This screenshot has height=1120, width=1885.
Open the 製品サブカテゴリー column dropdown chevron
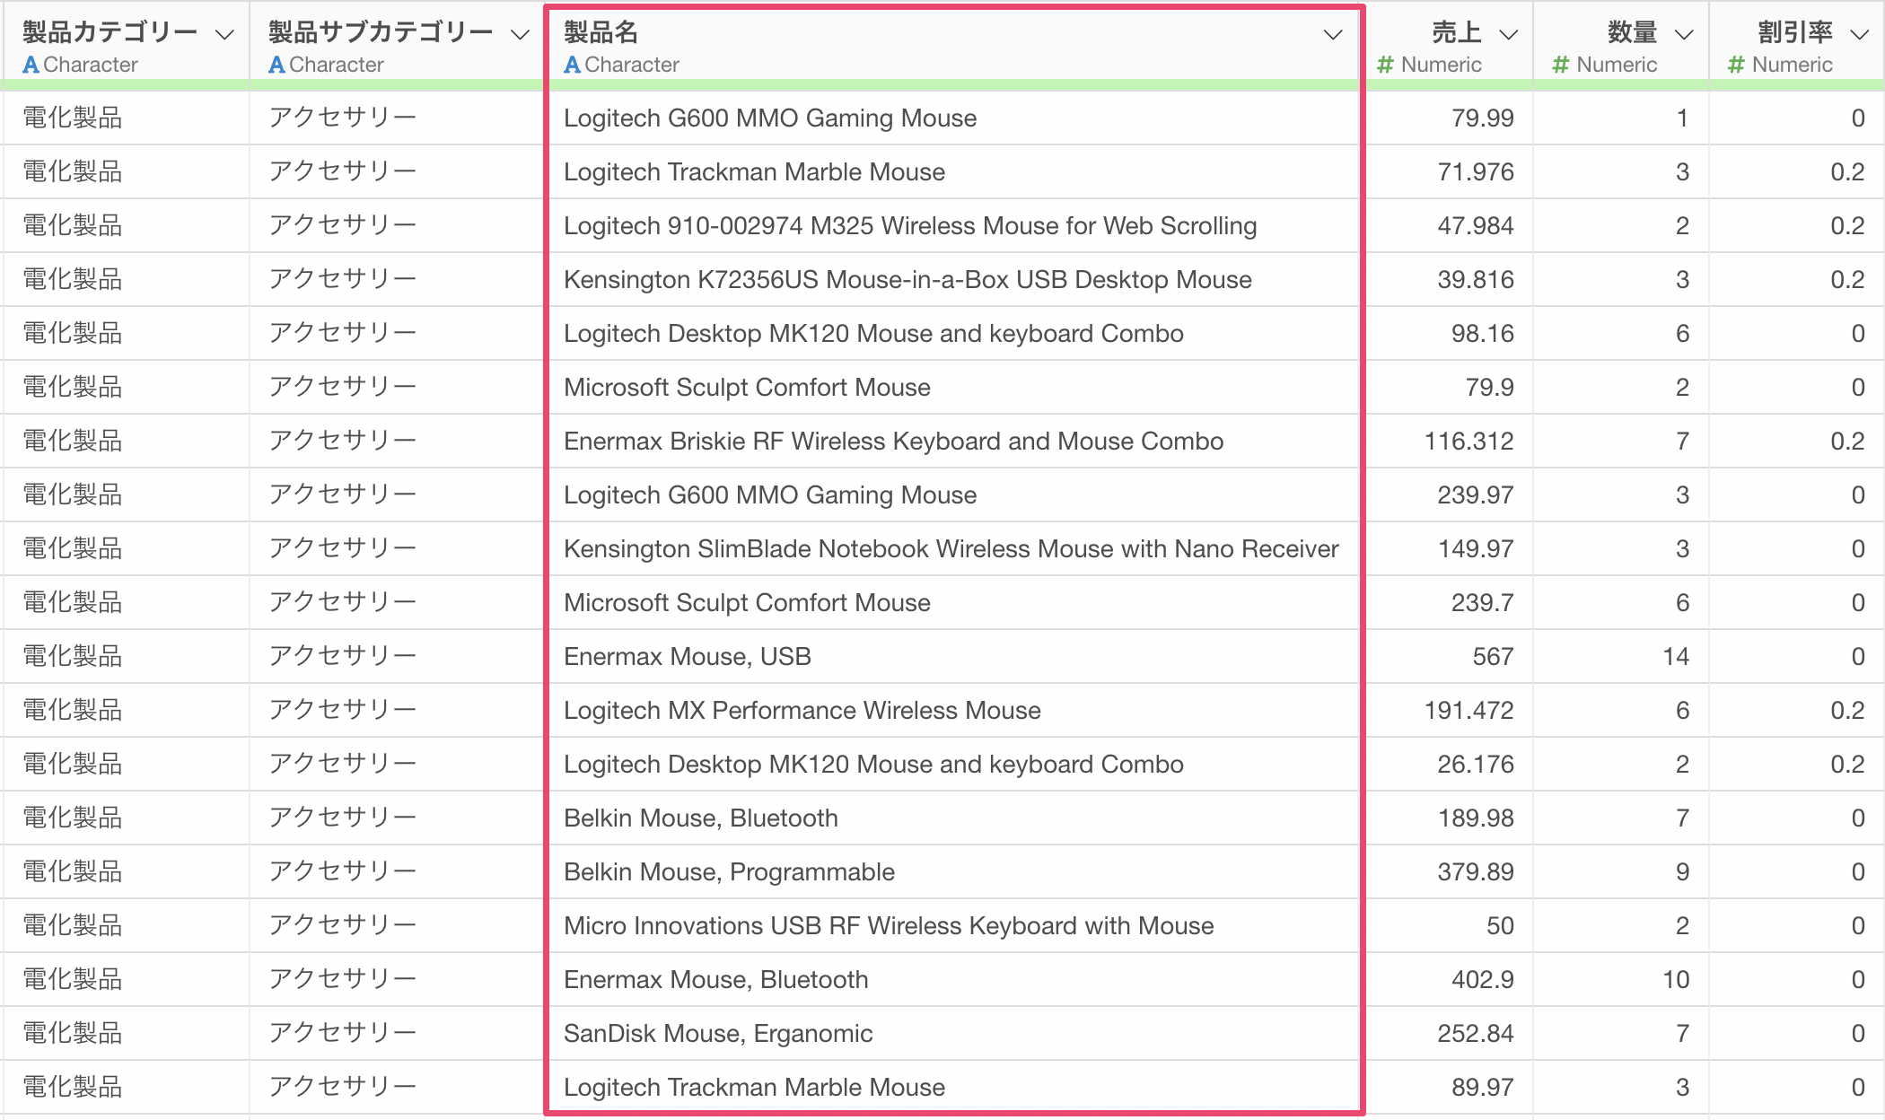520,35
